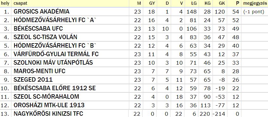
Task: Click the 'M' matches column header
Action: coord(139,3)
